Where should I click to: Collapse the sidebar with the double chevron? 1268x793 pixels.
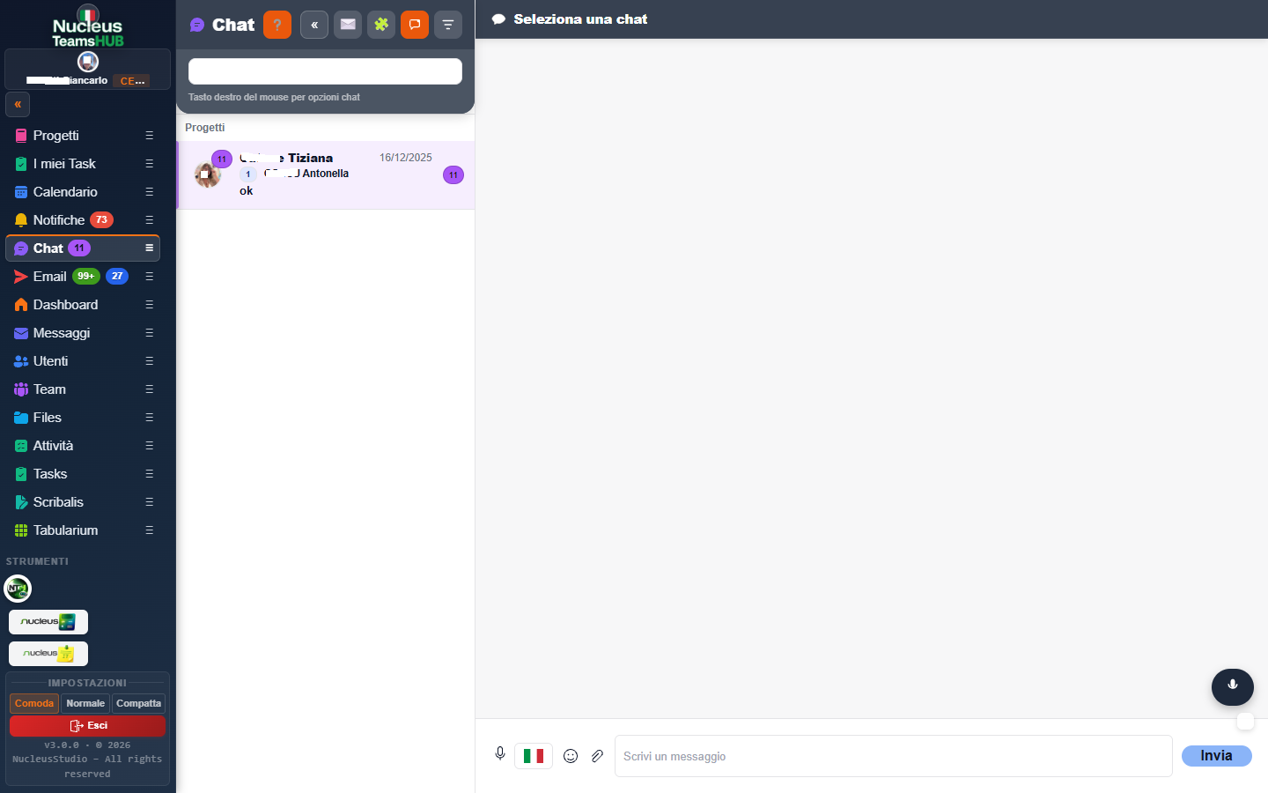[x=18, y=105]
